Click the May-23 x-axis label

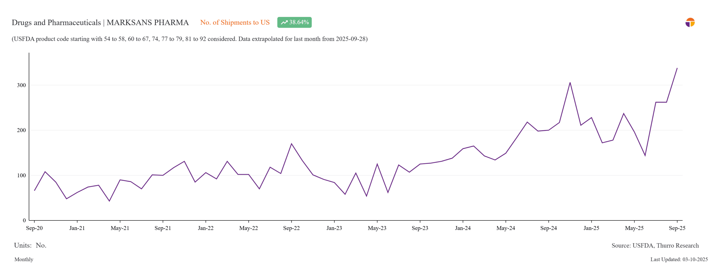click(x=377, y=228)
